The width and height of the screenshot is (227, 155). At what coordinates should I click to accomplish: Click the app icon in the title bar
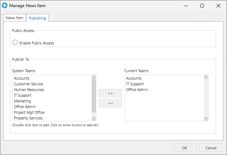(x=5, y=6)
